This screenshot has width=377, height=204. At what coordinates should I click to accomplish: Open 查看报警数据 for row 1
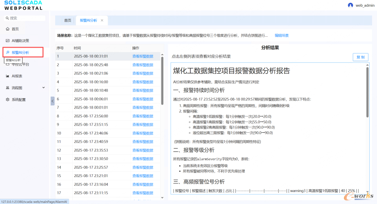(142, 56)
